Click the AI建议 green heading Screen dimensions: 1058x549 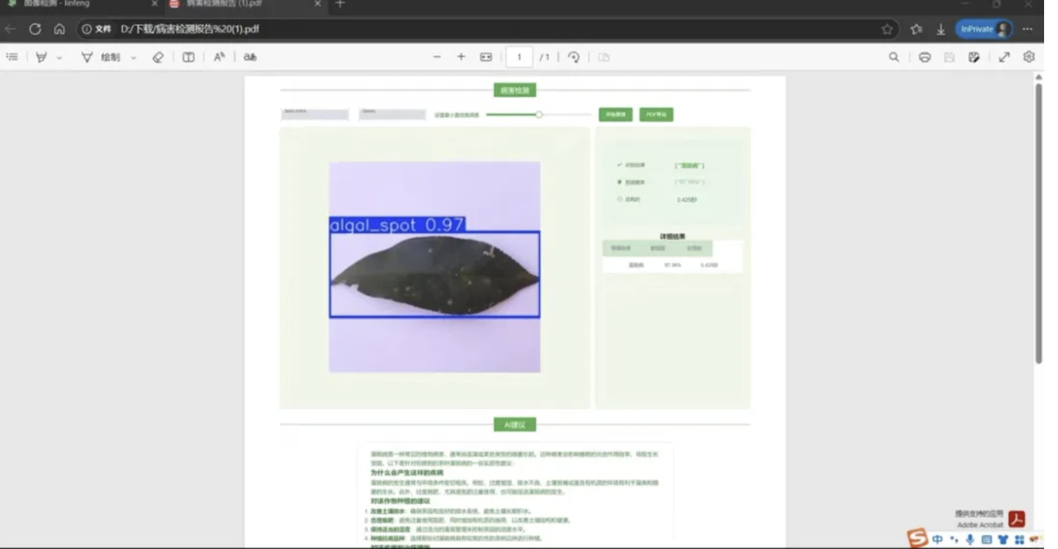515,425
